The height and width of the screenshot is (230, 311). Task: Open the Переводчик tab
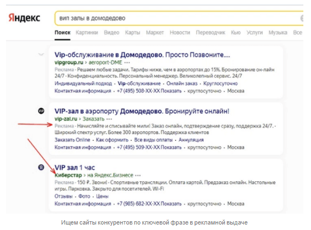pyautogui.click(x=210, y=33)
